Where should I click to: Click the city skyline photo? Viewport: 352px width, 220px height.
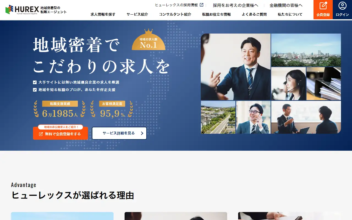tap(306, 50)
